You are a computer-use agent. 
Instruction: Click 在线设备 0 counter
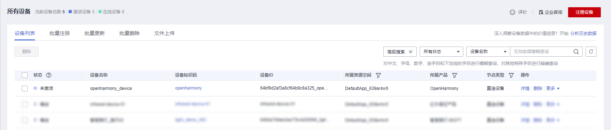pos(111,12)
